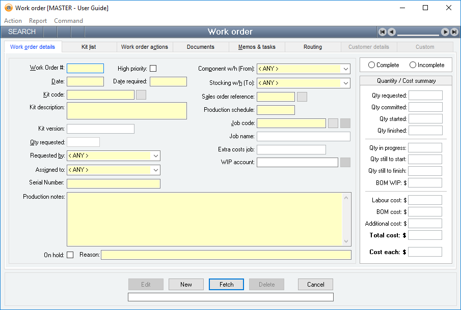Image resolution: width=461 pixels, height=310 pixels.
Task: Click the Sales order reference lookup button
Action: point(302,97)
